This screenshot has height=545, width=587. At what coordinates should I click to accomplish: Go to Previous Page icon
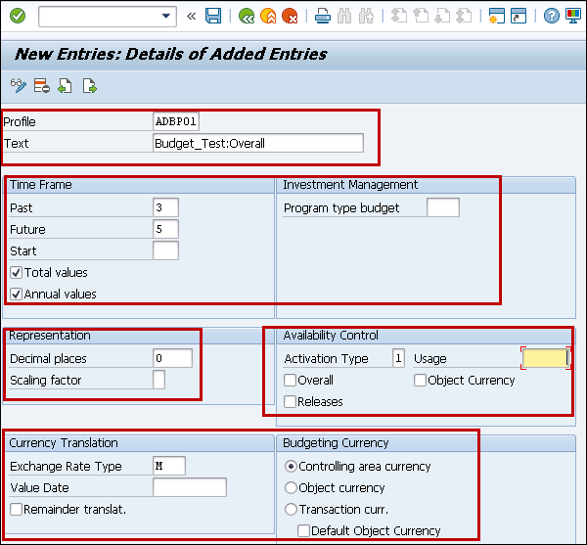[421, 16]
